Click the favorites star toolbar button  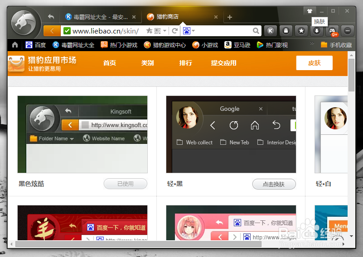pyautogui.click(x=301, y=31)
